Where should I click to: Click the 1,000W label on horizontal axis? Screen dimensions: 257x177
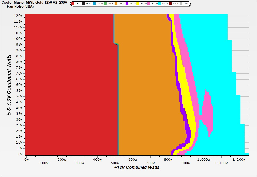pos(204,160)
